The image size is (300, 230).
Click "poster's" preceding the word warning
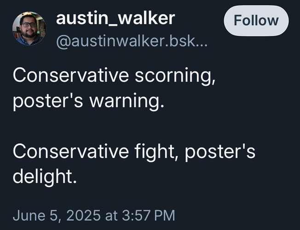[48, 102]
